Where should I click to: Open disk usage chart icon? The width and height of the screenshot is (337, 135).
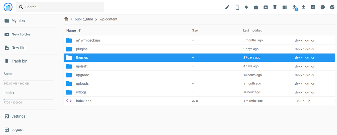pos(313,7)
